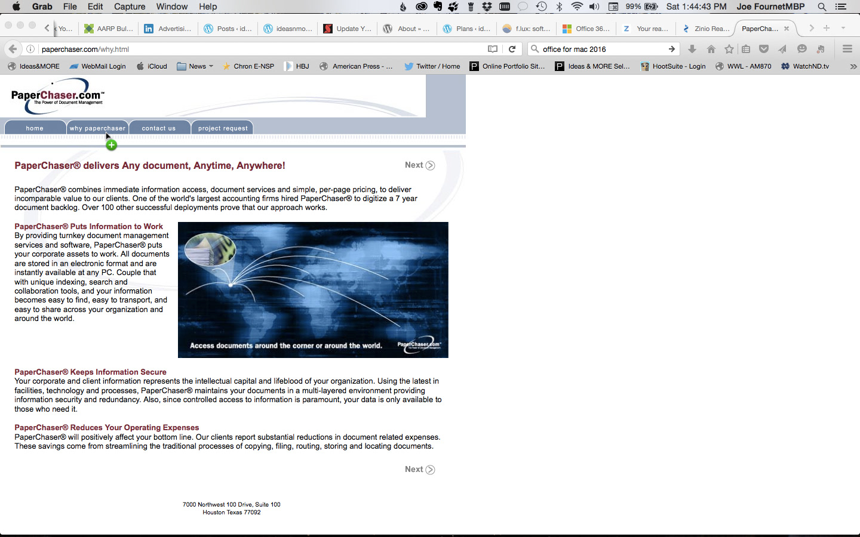
Task: Show bookmarks list icon
Action: pos(746,49)
